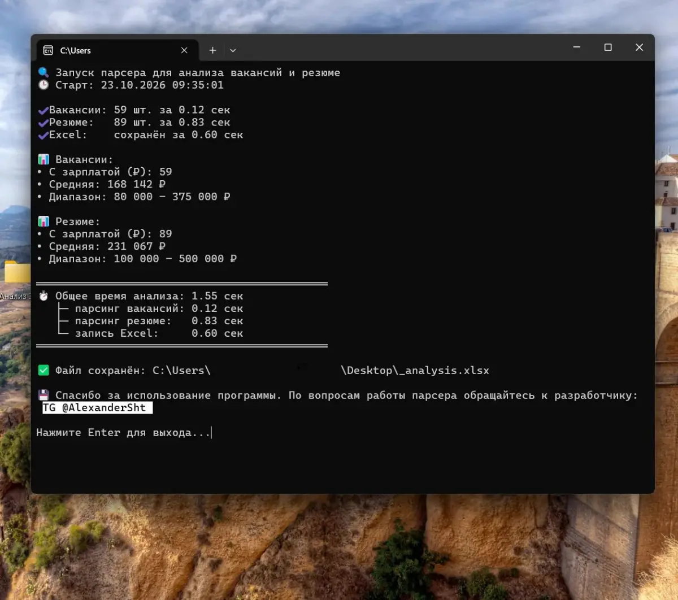Click the line парсинг вакансий: 0.12 сек
678x600 pixels.
tap(159, 308)
